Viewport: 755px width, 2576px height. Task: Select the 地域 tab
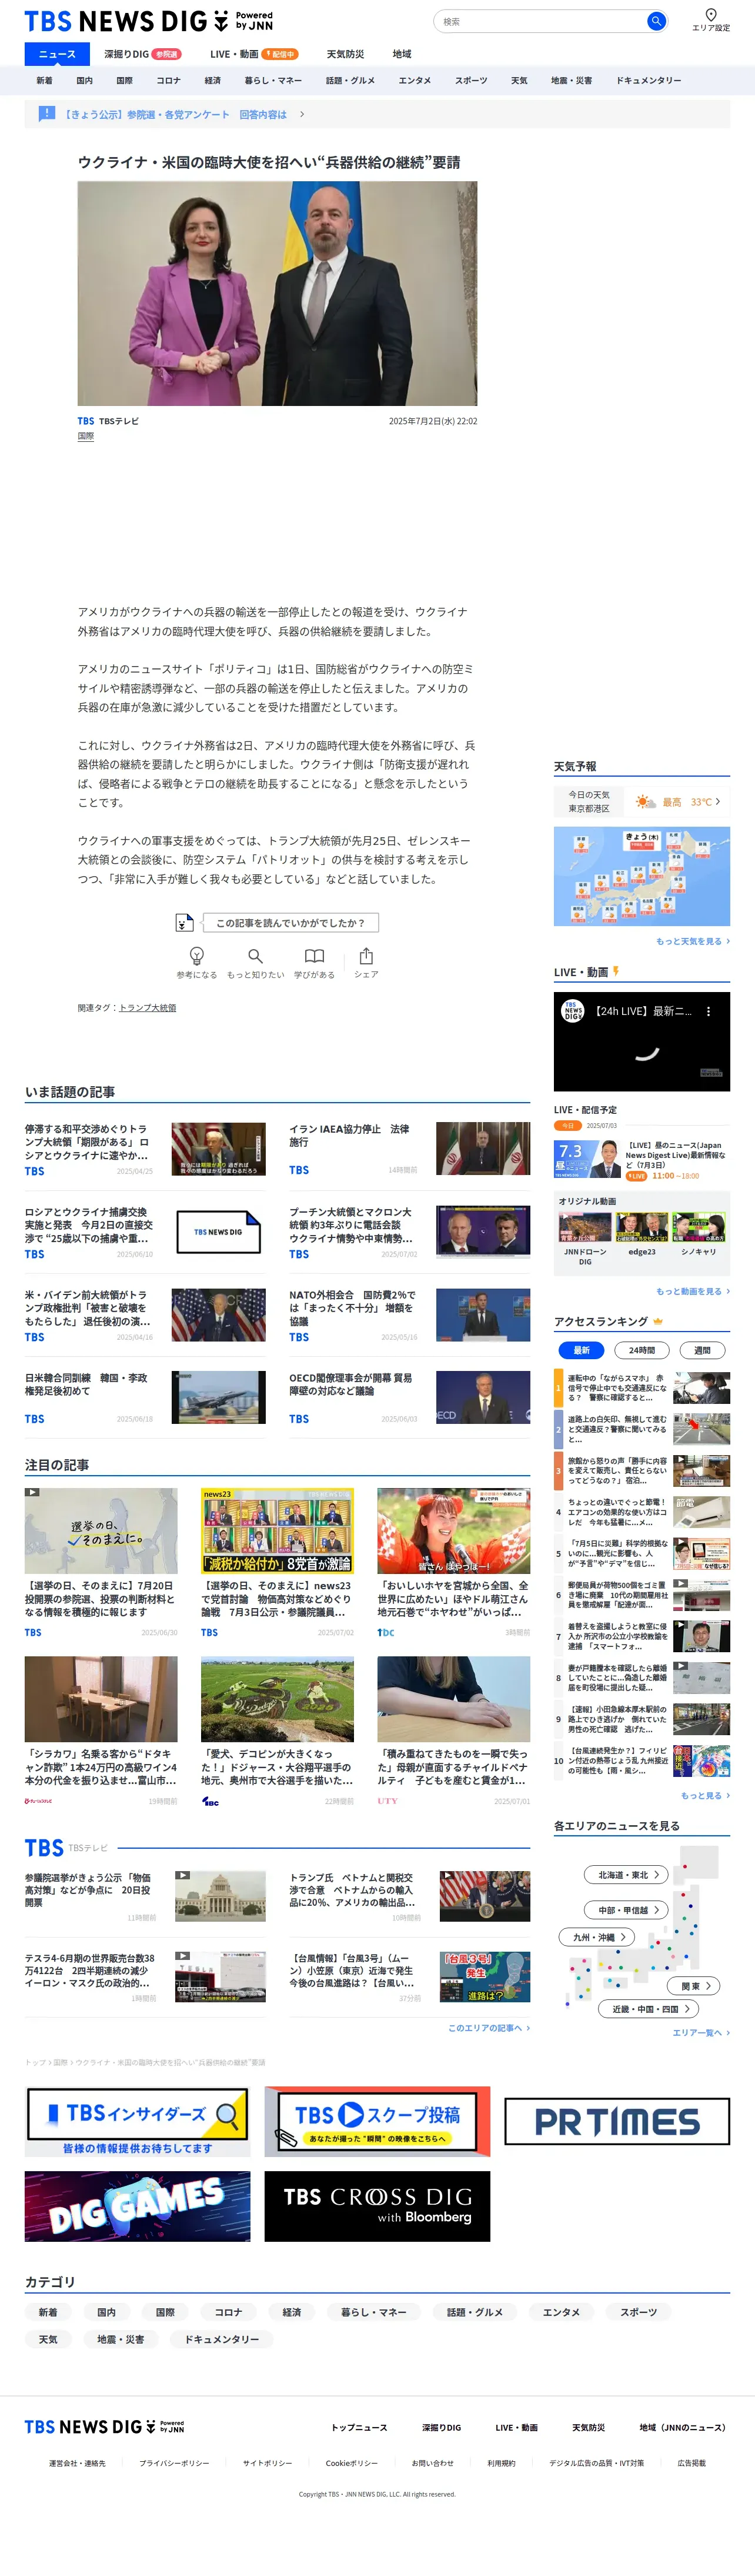(x=402, y=54)
